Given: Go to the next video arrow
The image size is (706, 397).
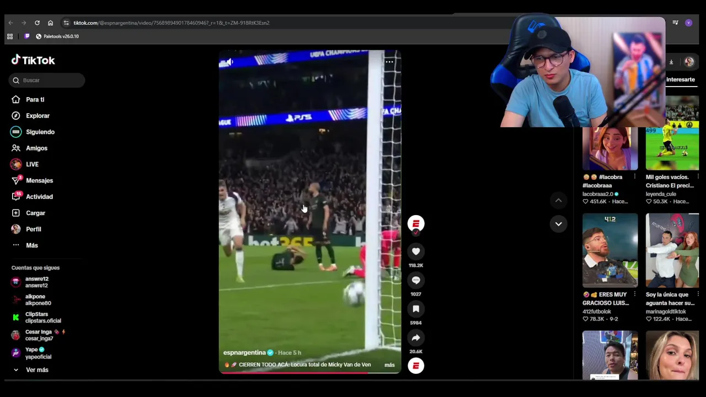Looking at the screenshot, I should (558, 224).
